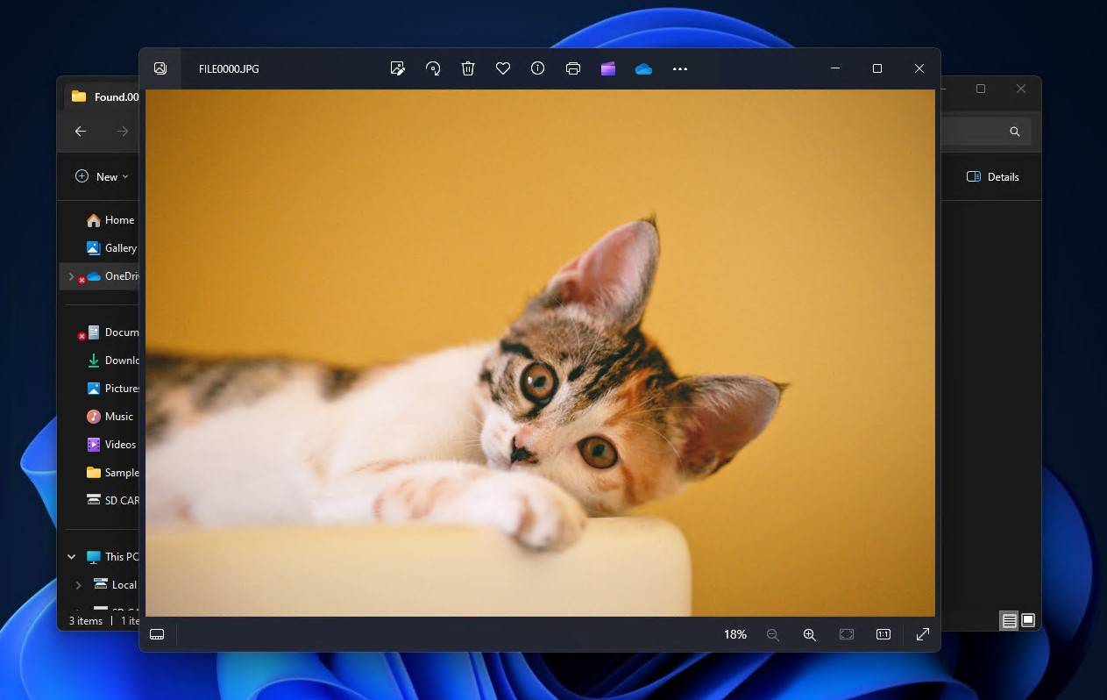Select Home in File Explorer sidebar
The height and width of the screenshot is (700, 1107).
[110, 220]
